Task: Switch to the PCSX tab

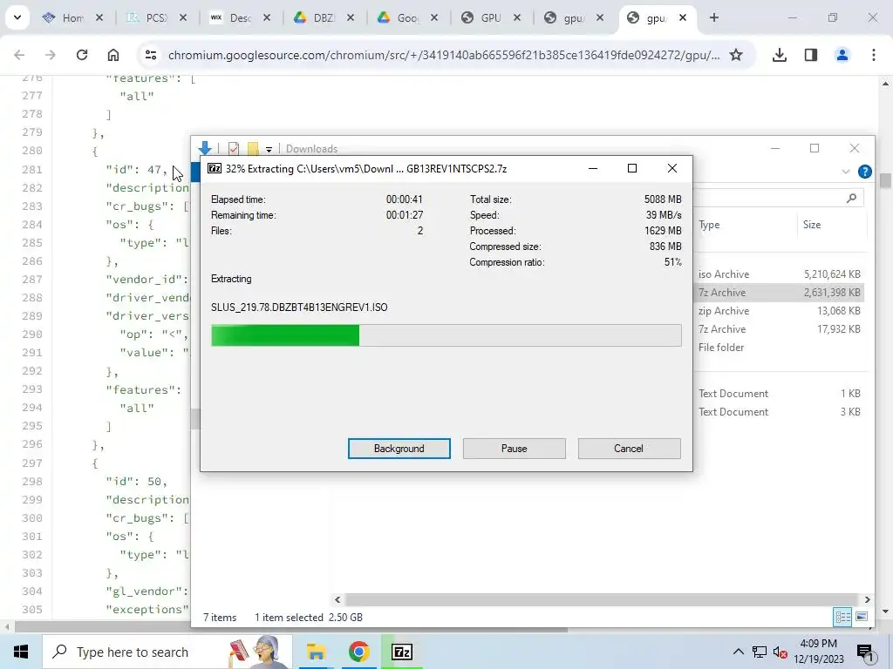Action: pyautogui.click(x=155, y=18)
